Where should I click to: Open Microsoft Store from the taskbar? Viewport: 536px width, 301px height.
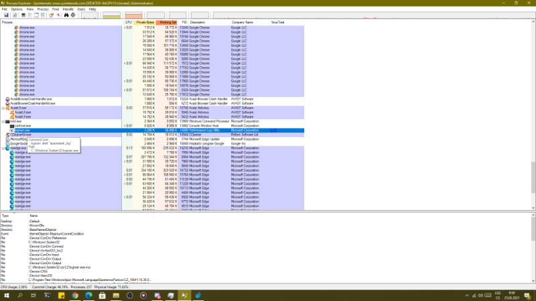pos(103,295)
